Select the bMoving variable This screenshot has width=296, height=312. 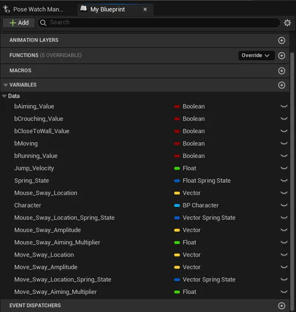[26, 143]
